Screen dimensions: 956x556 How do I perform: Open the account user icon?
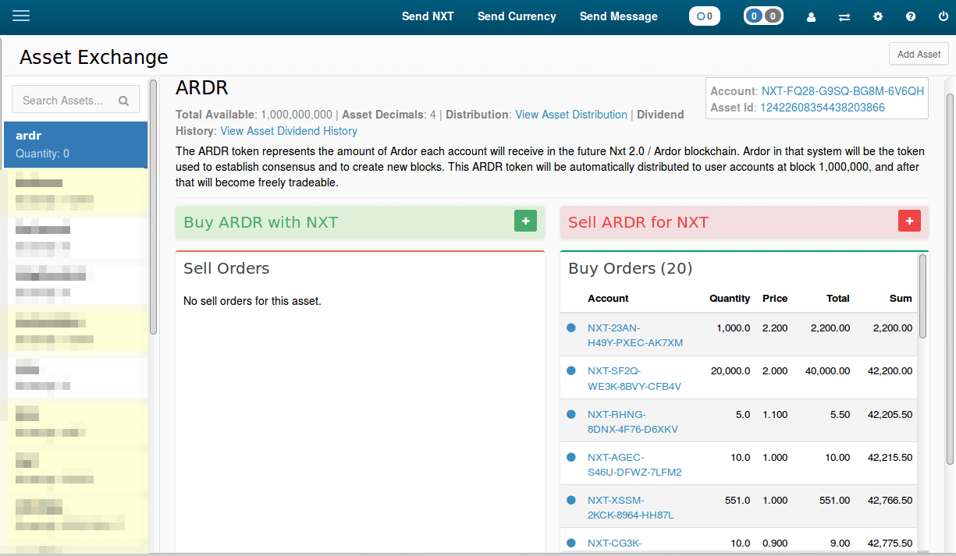tap(811, 16)
